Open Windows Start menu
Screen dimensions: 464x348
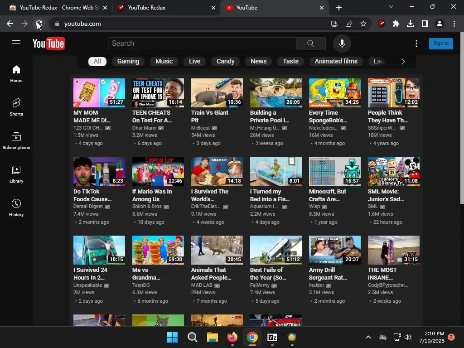tap(172, 337)
